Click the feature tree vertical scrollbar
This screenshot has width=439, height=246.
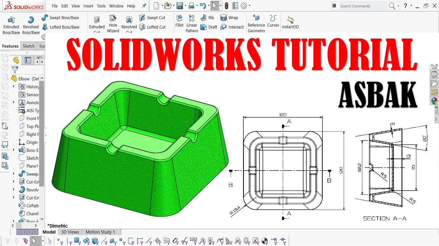pos(42,133)
